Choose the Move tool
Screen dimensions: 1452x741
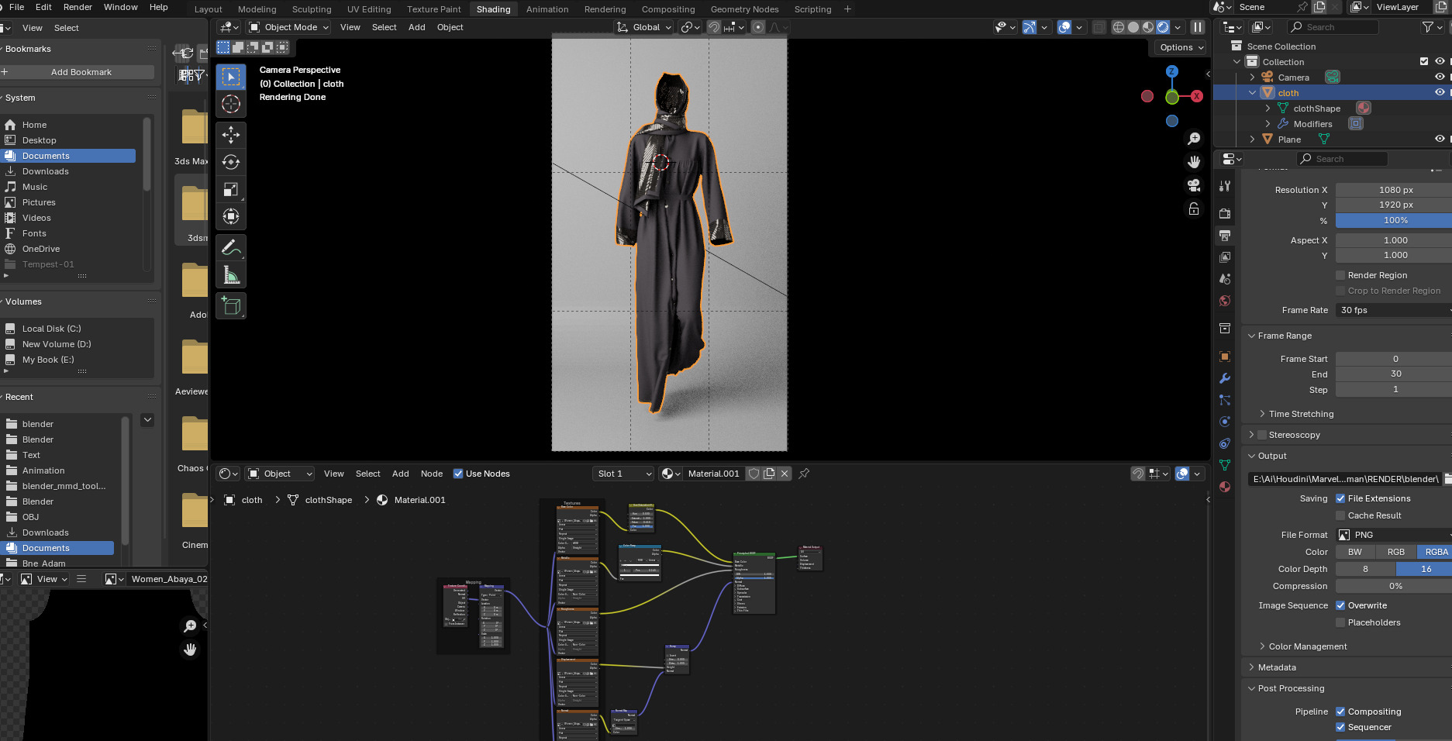[230, 135]
